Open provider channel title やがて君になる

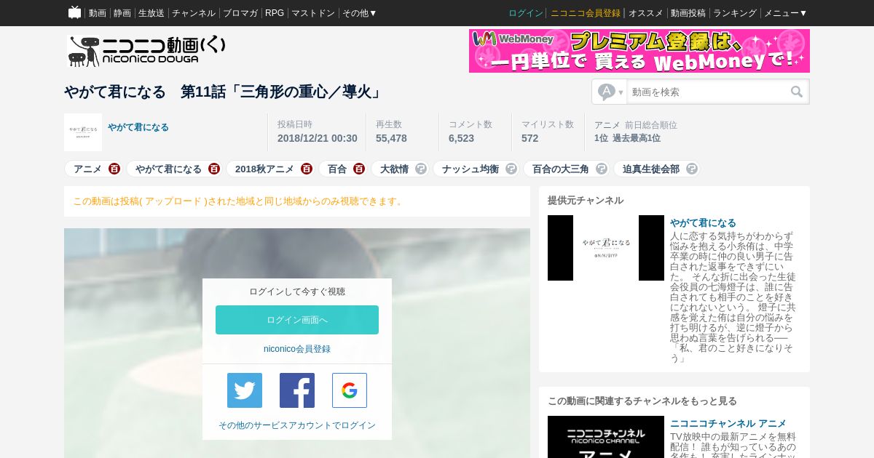pyautogui.click(x=703, y=222)
